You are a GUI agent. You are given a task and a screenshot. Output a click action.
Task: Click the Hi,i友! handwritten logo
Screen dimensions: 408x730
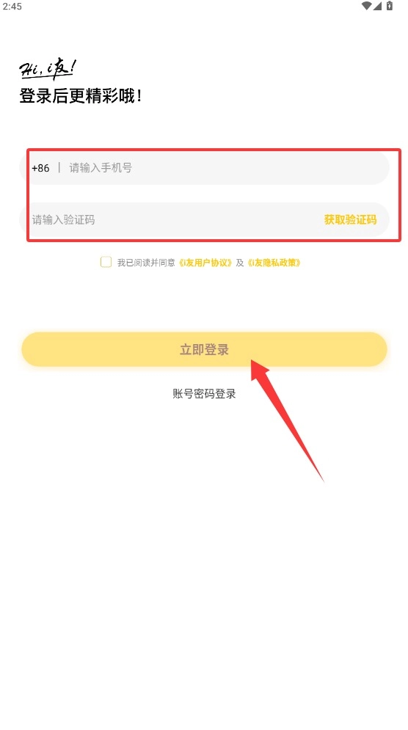pyautogui.click(x=48, y=70)
